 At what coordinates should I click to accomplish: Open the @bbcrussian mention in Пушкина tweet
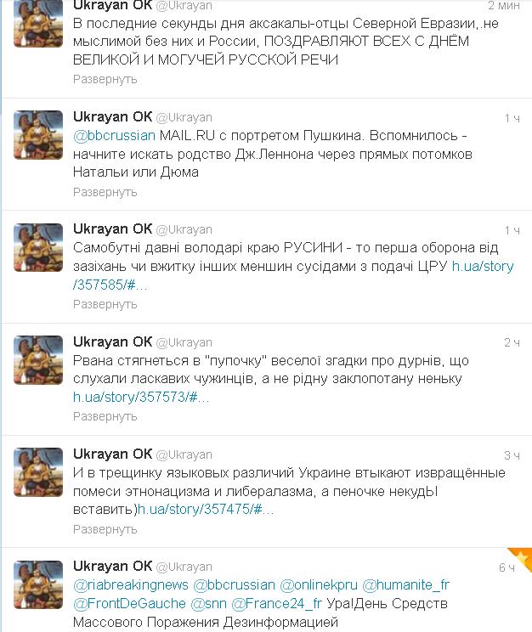(x=114, y=135)
